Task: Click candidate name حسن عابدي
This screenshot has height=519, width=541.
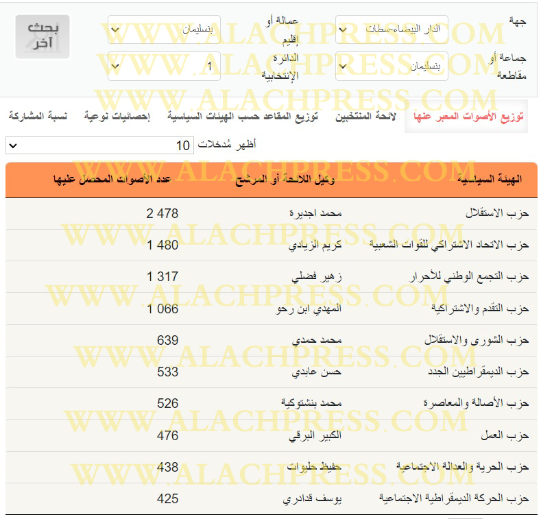Action: coord(316,372)
